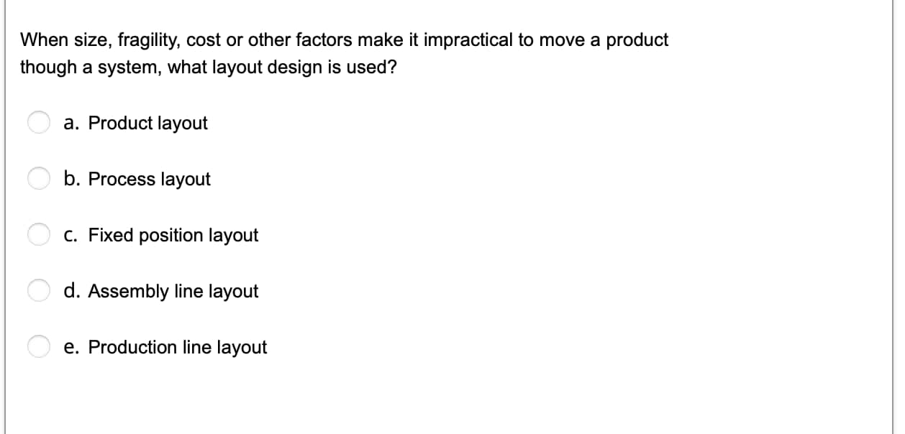Click option letter 'a.' beside Product layout

[x=71, y=123]
